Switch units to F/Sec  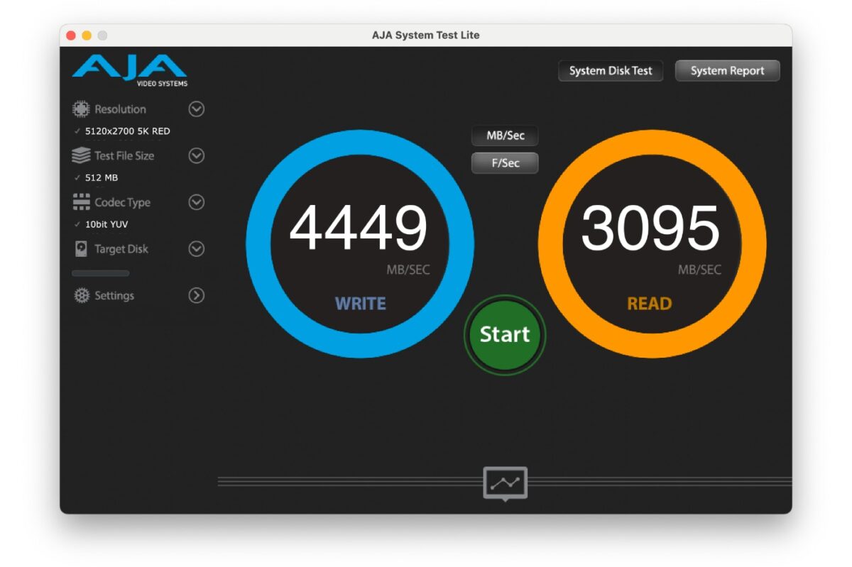[505, 163]
